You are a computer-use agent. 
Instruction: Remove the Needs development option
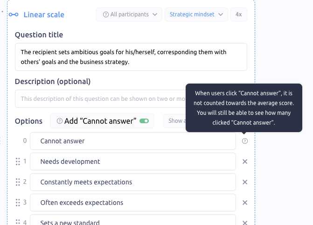(x=245, y=162)
